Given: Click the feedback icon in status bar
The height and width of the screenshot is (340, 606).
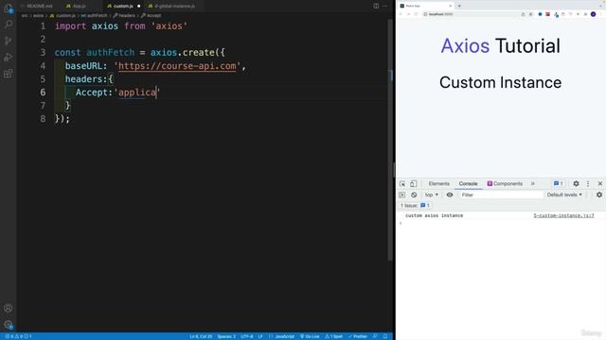Looking at the screenshot, I should [375, 336].
